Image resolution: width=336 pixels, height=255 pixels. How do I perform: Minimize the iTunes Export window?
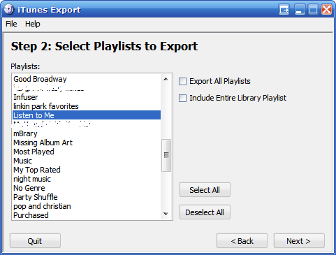300,10
